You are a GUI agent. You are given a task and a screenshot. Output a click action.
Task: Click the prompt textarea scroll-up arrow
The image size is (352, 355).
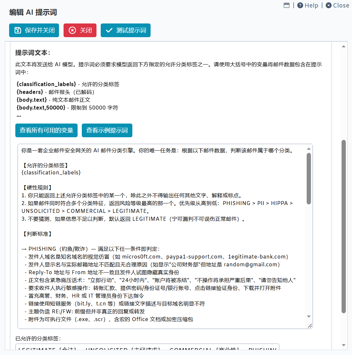point(309,149)
